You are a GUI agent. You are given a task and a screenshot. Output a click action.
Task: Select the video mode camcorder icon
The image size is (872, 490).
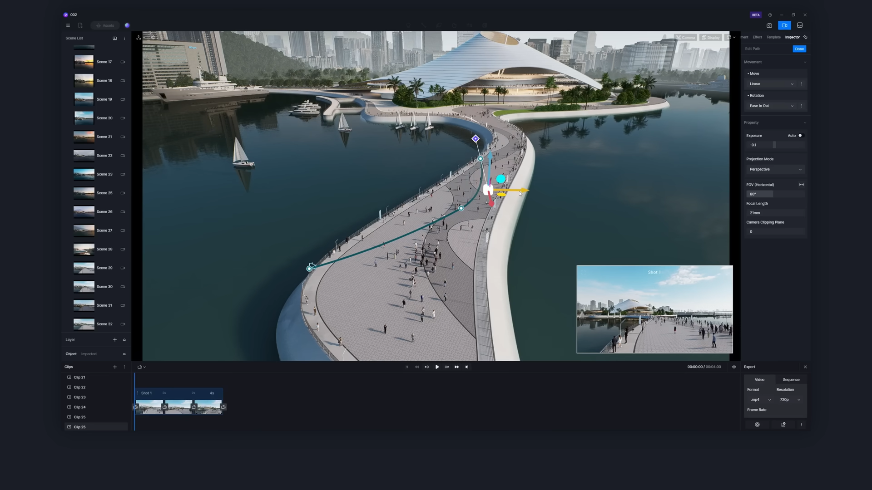(x=784, y=25)
